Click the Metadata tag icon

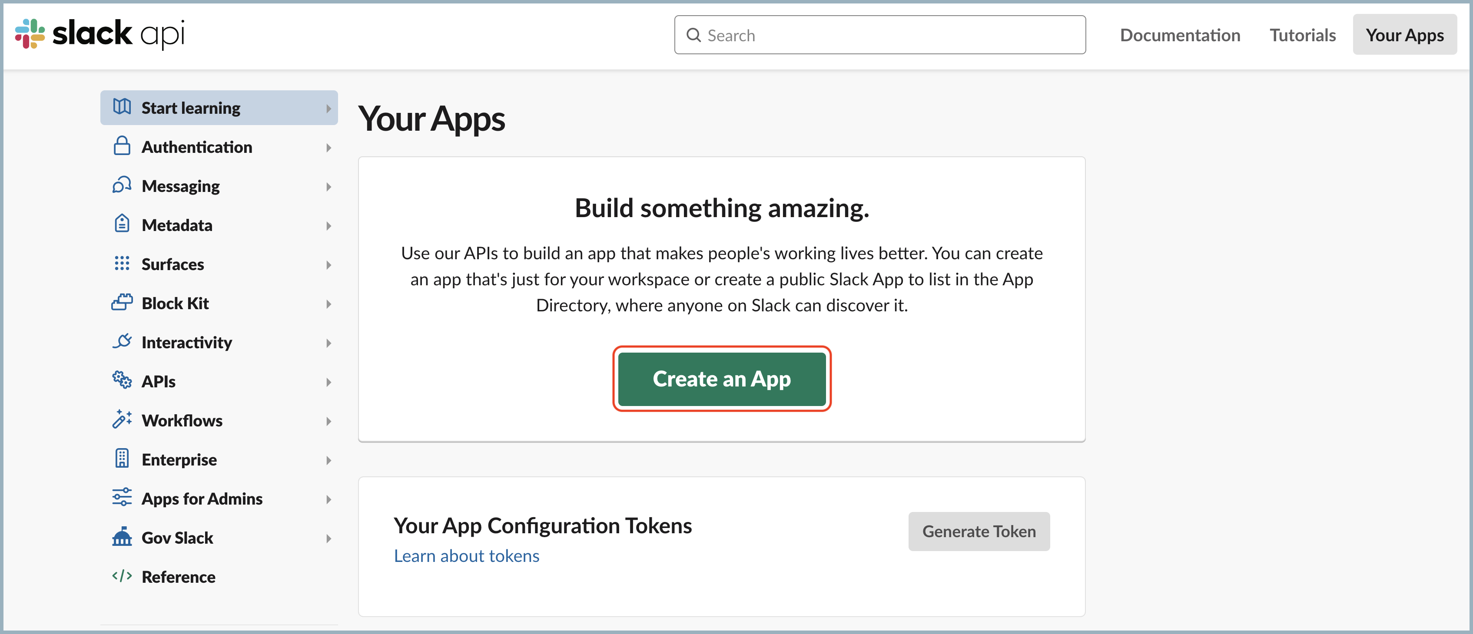coord(122,224)
